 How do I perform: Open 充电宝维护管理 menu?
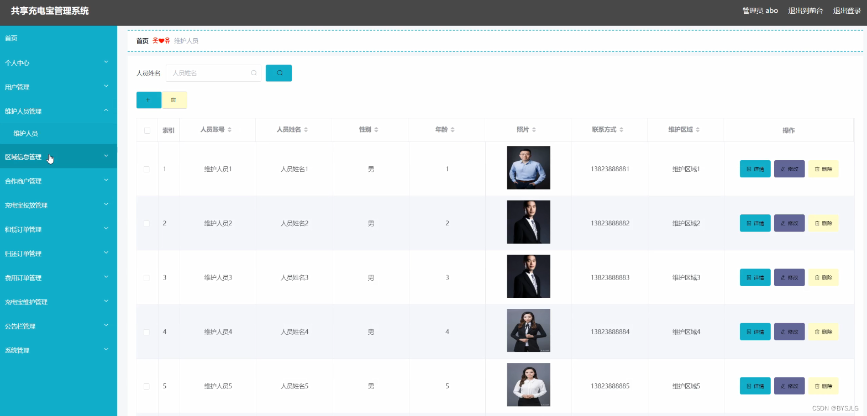59,302
